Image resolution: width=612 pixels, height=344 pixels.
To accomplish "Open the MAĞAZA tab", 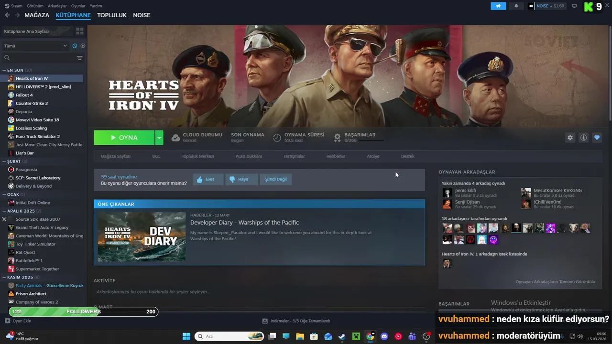I will pos(37,15).
